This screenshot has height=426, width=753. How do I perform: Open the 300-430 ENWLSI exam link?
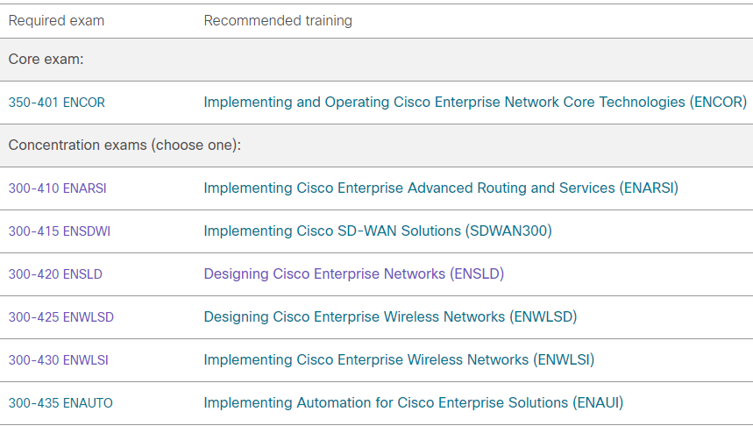tap(59, 360)
